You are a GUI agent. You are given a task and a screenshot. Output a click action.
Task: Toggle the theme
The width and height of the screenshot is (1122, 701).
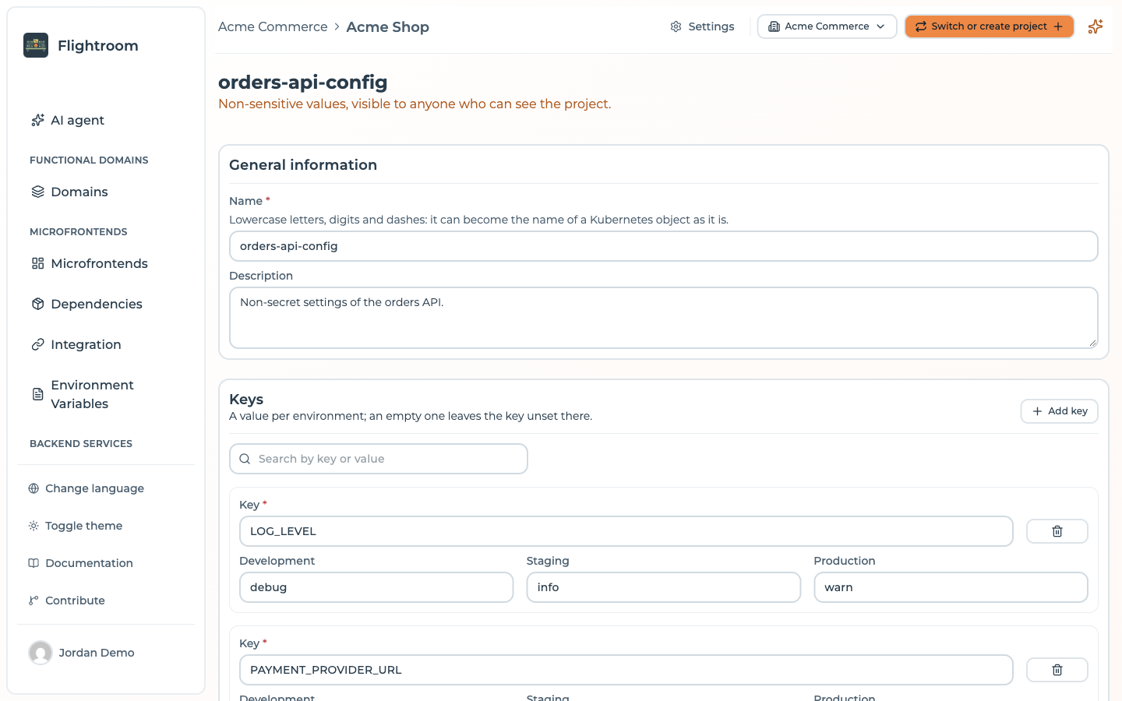(x=76, y=526)
